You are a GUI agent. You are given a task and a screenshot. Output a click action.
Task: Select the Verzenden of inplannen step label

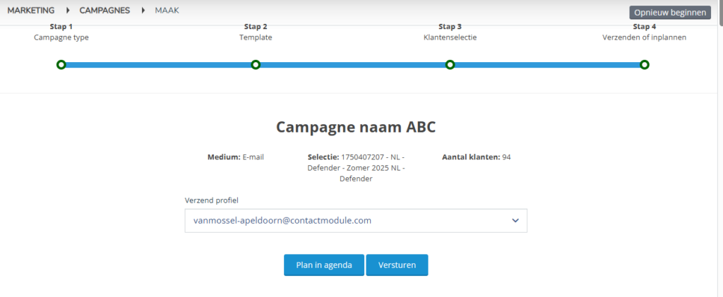(644, 38)
